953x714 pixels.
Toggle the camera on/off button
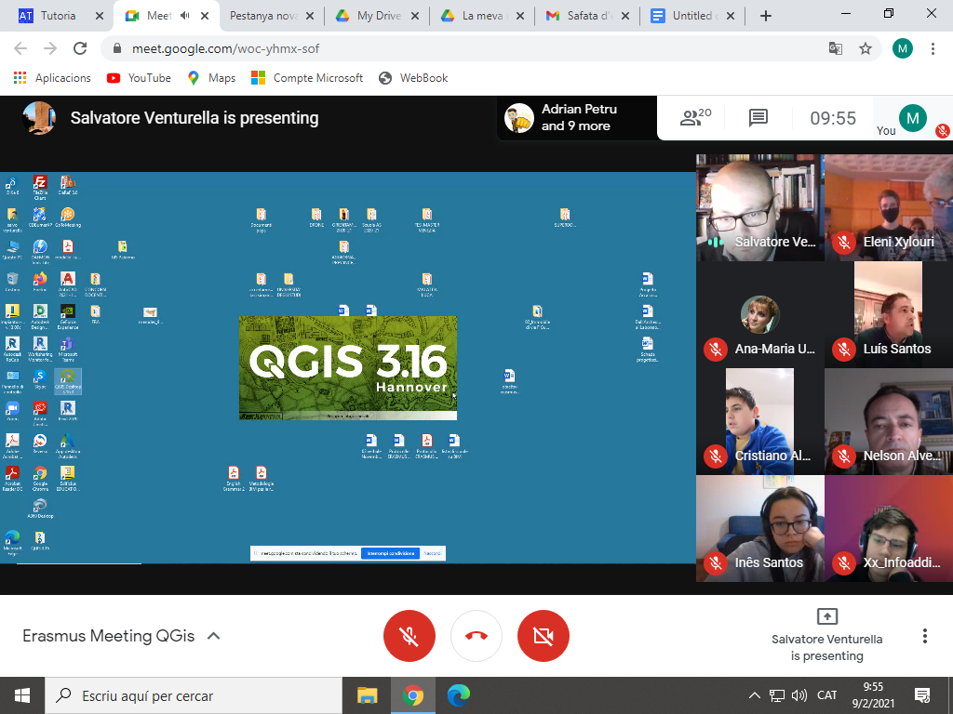pyautogui.click(x=544, y=636)
